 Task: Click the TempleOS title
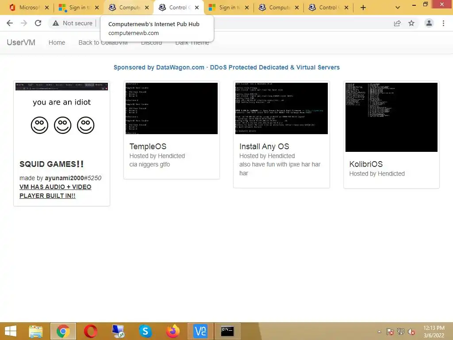(148, 146)
